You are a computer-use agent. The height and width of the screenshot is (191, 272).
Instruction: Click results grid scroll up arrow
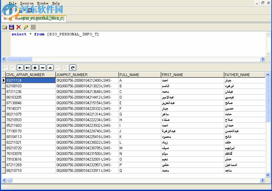(x=268, y=75)
